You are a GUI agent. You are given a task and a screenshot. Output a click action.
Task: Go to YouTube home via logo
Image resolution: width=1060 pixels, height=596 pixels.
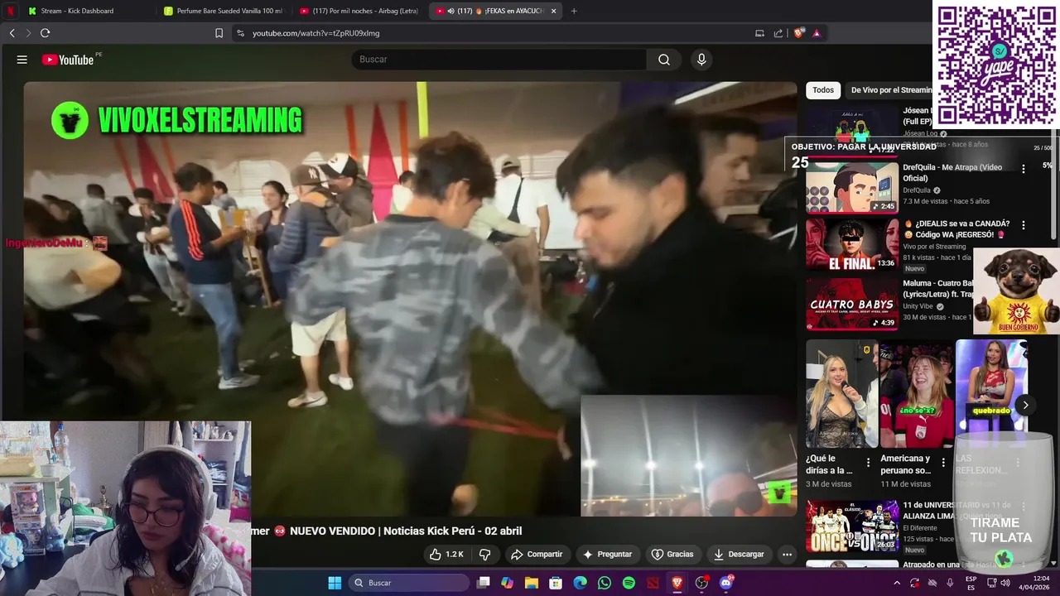tap(68, 60)
